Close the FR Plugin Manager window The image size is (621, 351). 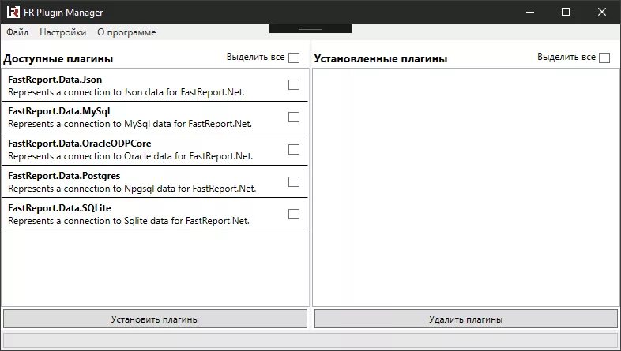pyautogui.click(x=601, y=13)
